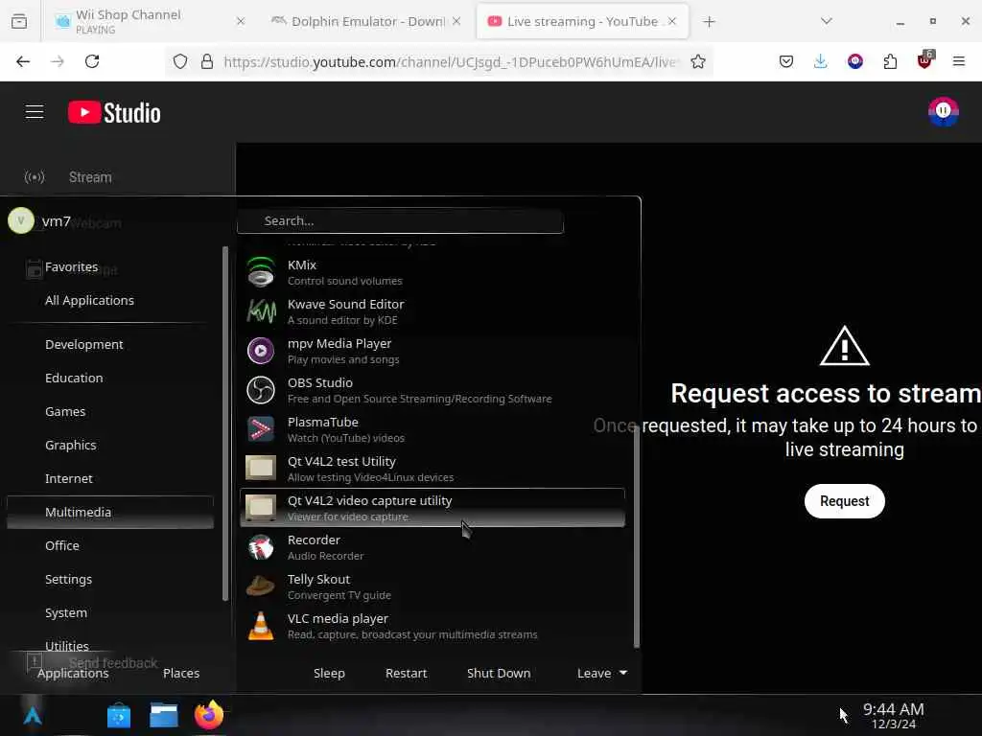Open YouTube Studio hamburger menu
982x736 pixels.
click(x=35, y=112)
